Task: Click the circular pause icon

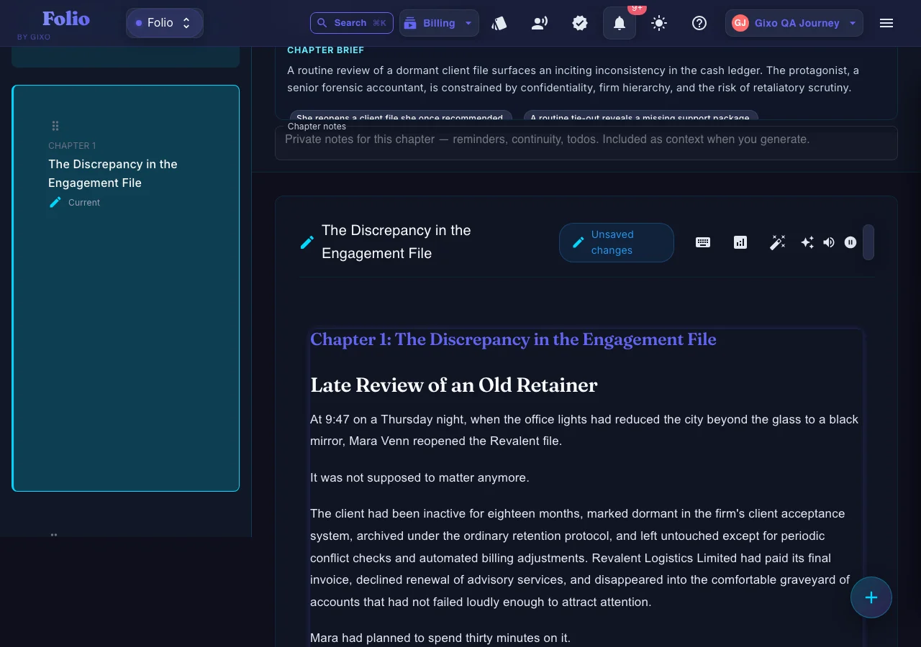Action: 850,242
